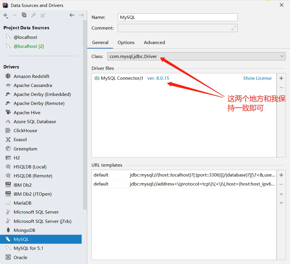
Task: Click the Apache Cassandra eye icon
Action: [8, 85]
